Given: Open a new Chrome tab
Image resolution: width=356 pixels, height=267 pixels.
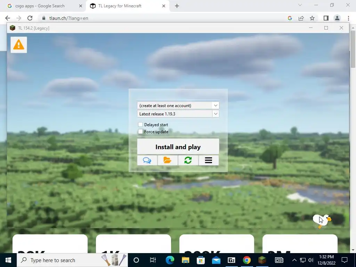Looking at the screenshot, I should tap(177, 6).
